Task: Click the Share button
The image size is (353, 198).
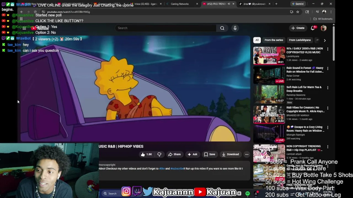Action: click(x=174, y=155)
